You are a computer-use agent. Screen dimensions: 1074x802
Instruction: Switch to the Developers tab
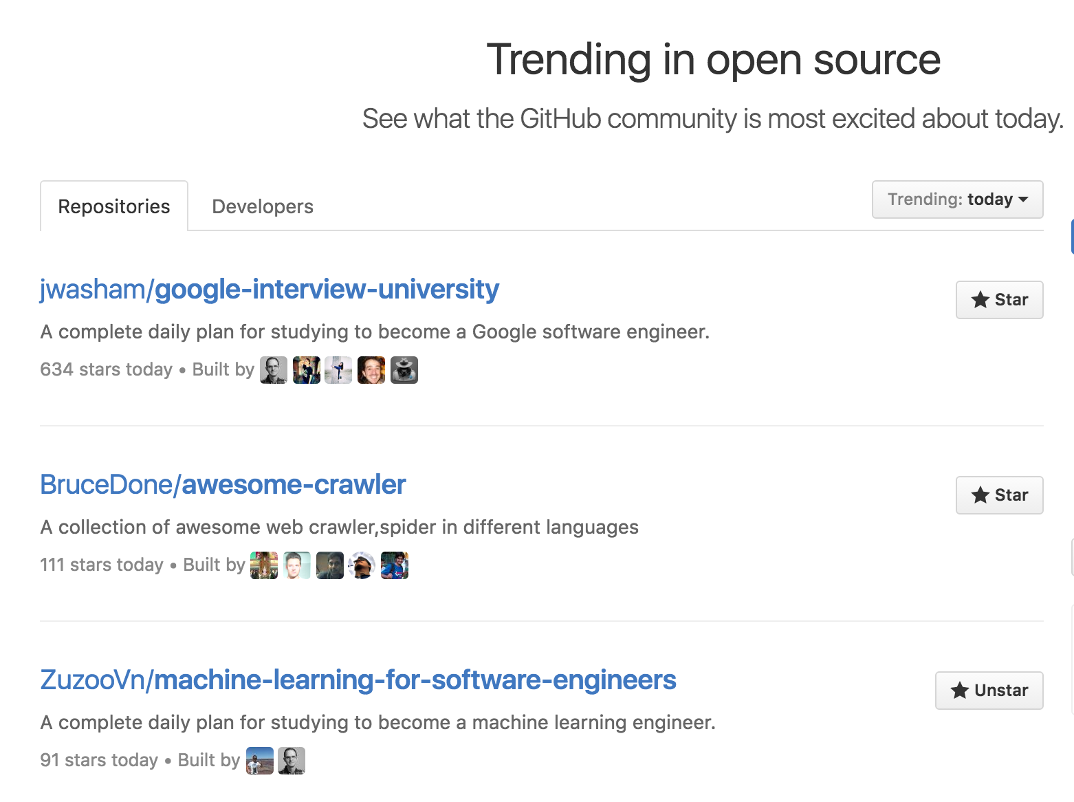coord(262,206)
